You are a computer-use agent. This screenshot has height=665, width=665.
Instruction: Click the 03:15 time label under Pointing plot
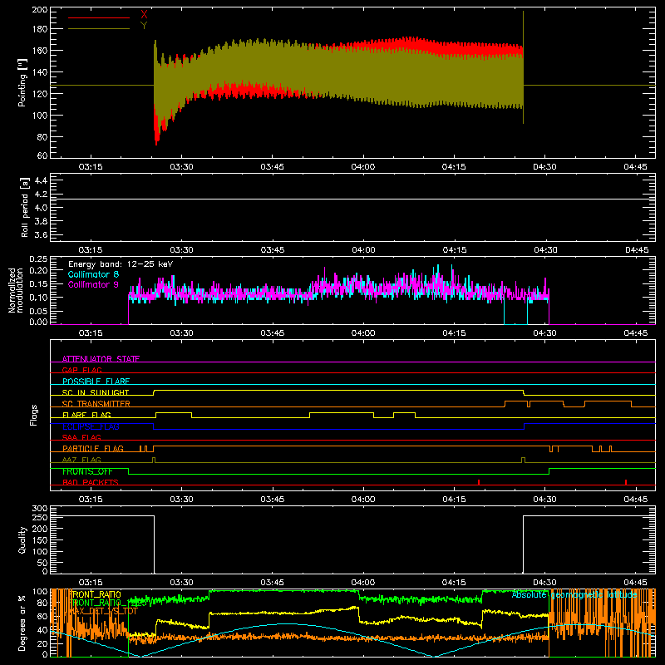(x=91, y=167)
